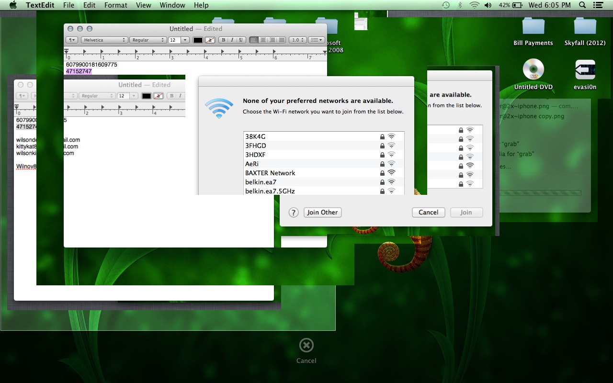This screenshot has height=383, width=613.
Task: Open the 1.0 line spacing dropdown
Action: pyautogui.click(x=298, y=40)
